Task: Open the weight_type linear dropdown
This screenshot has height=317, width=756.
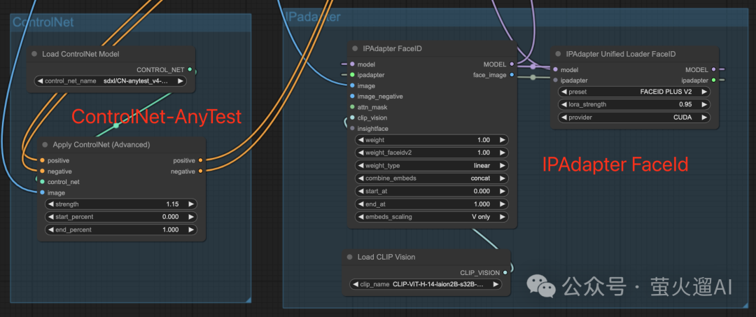Action: pos(431,165)
